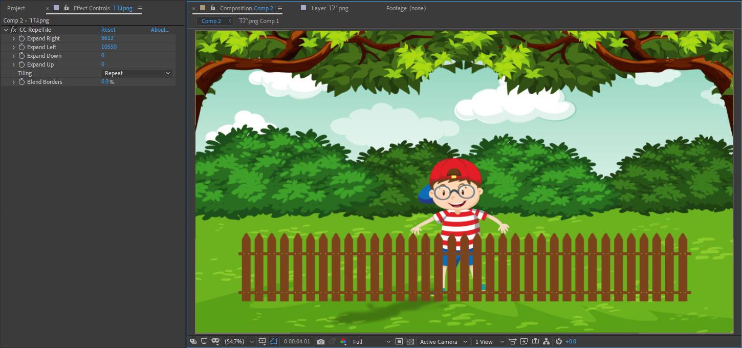Click the Show Snapshot icon
The image size is (742, 348).
(332, 341)
